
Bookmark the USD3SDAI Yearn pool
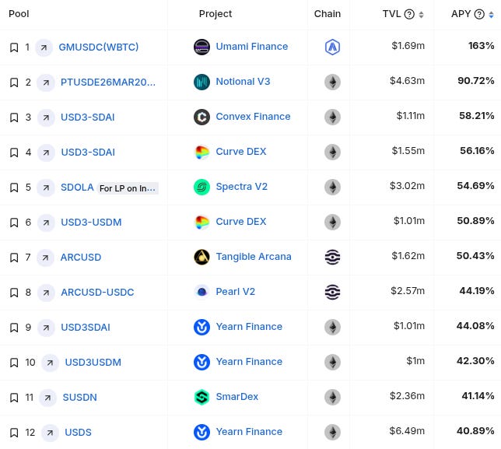click(x=14, y=328)
